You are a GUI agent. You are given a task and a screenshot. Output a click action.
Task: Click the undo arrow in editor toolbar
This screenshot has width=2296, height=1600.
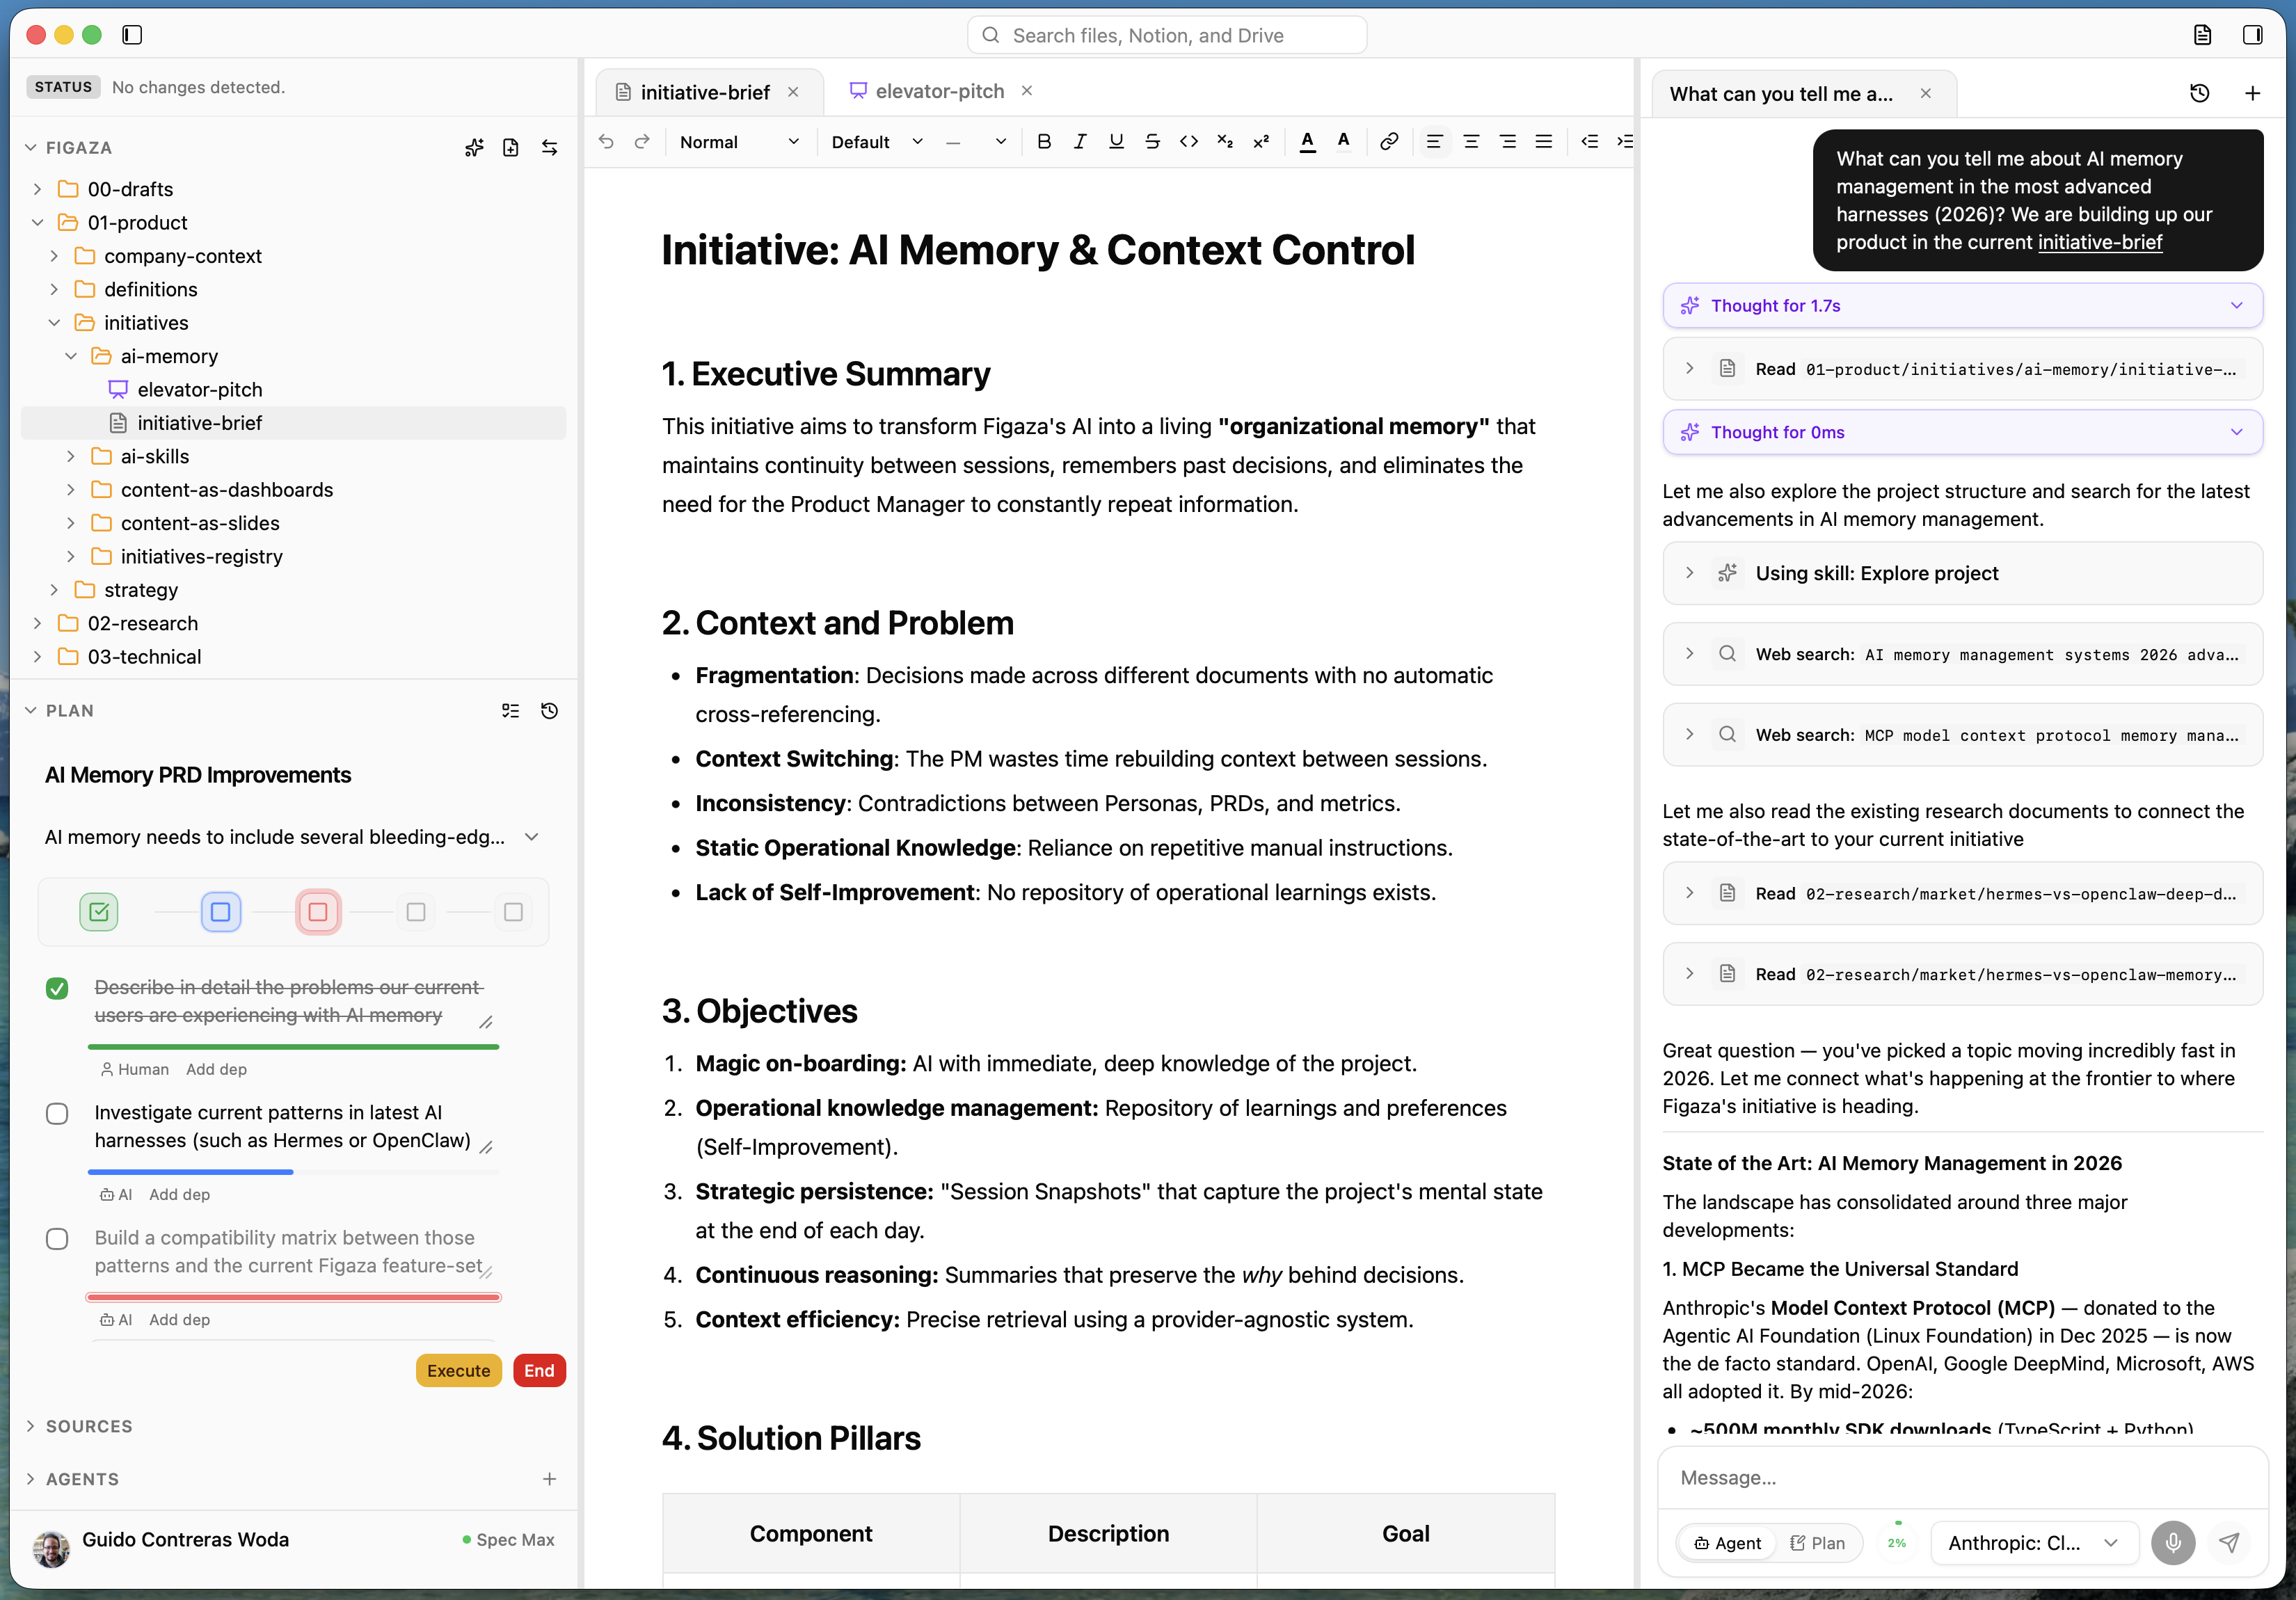click(x=606, y=142)
